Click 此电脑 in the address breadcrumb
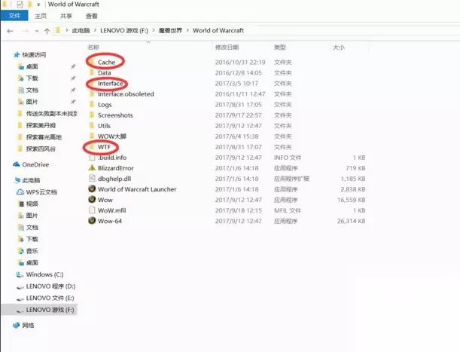Viewport: 460px width, 352px height. pyautogui.click(x=81, y=30)
